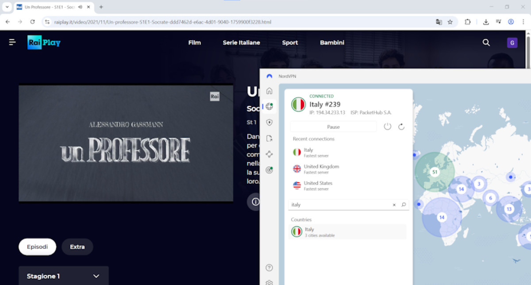
Task: Click the Un Professore video player
Action: tap(126, 143)
